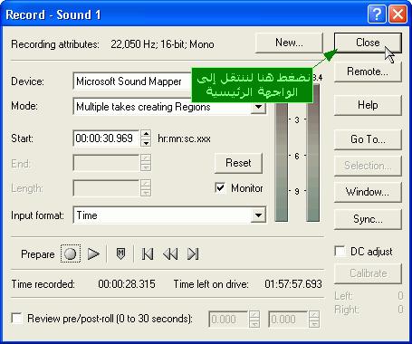Click the Device combo box

tap(133, 81)
